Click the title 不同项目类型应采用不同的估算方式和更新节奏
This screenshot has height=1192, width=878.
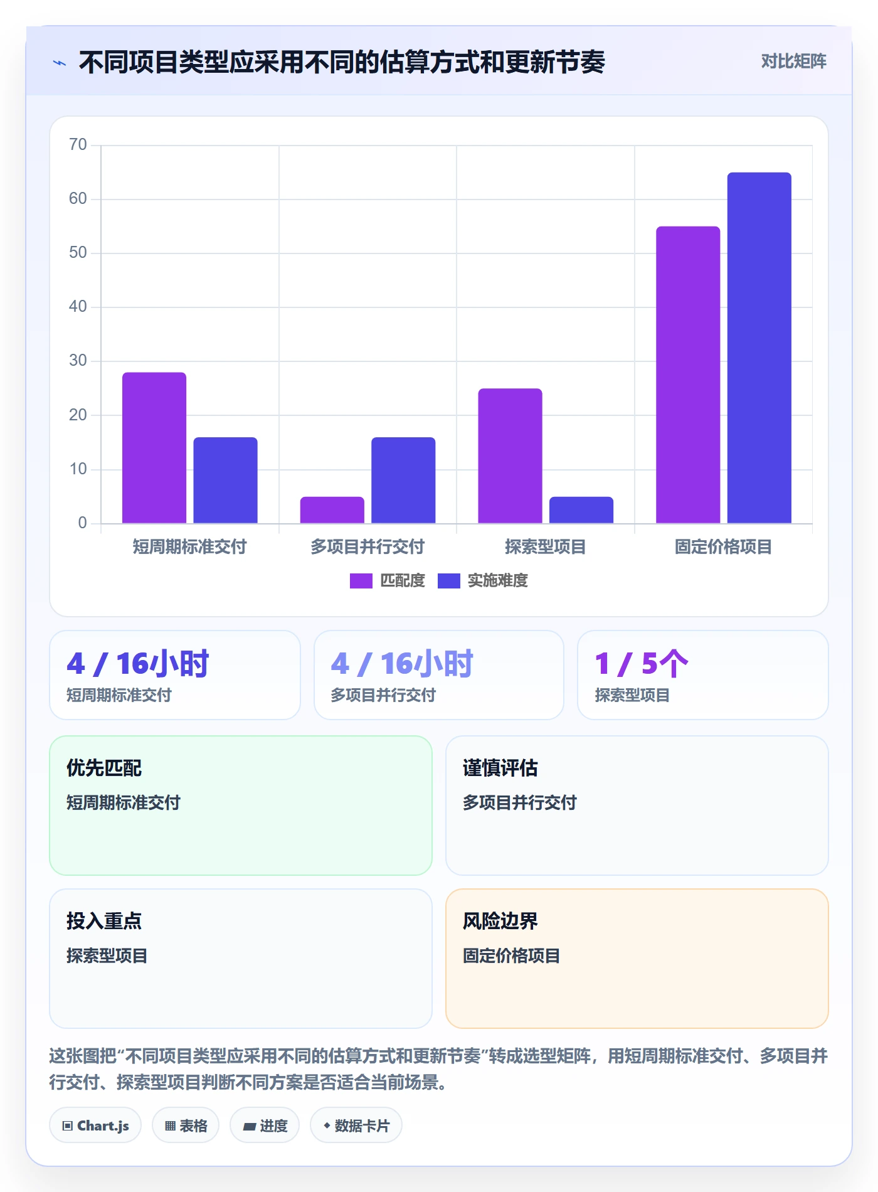click(342, 62)
